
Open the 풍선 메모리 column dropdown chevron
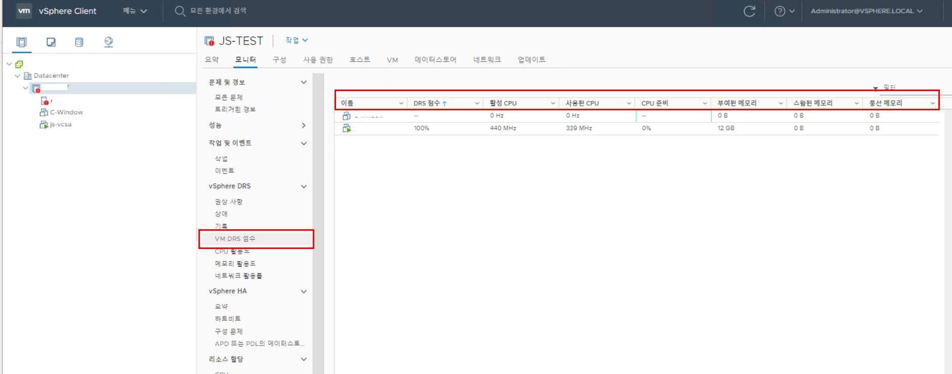(x=932, y=103)
